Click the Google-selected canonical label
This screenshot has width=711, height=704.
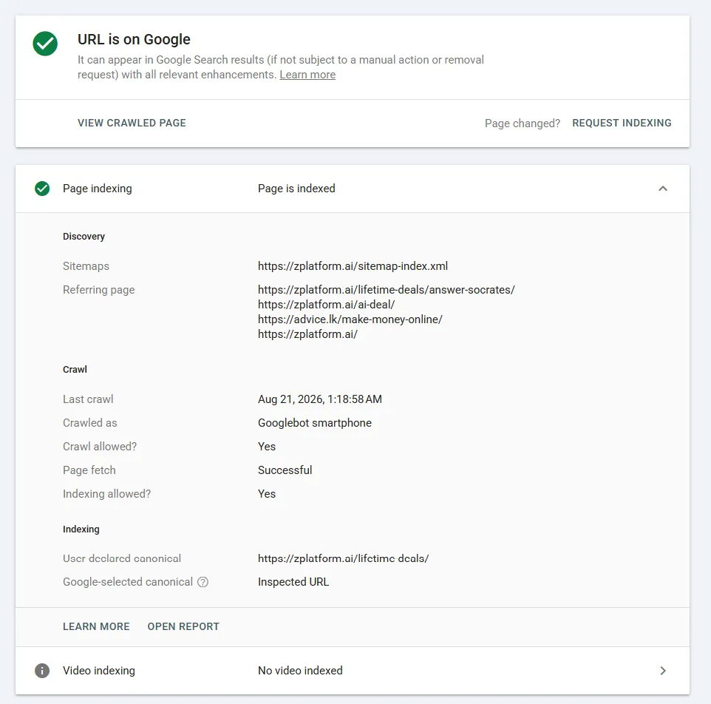tap(128, 582)
